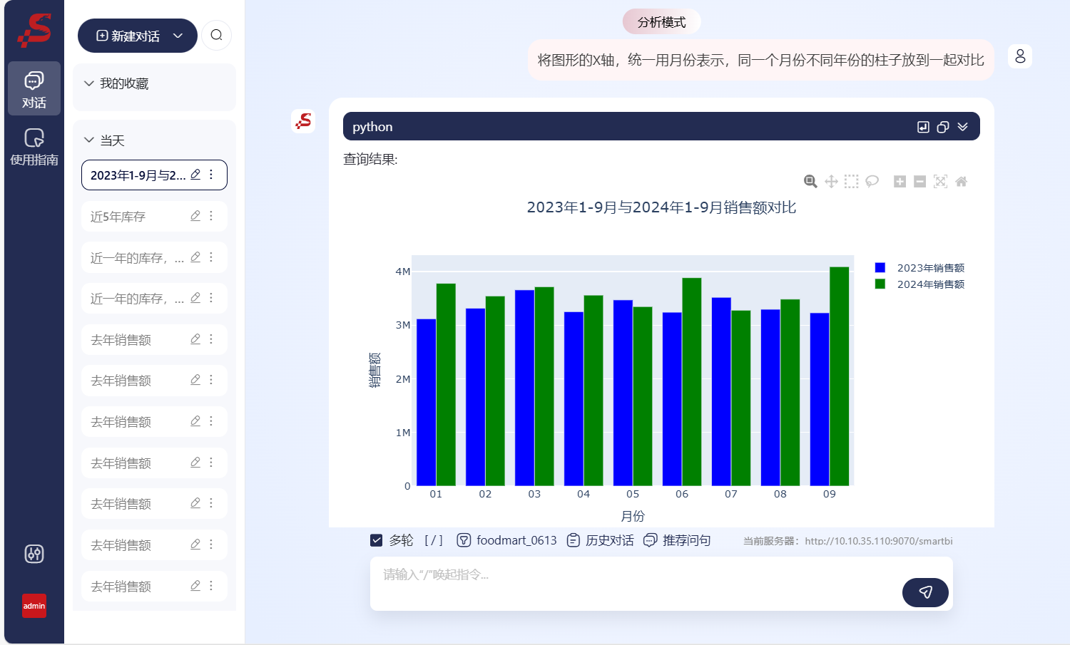Open 历史对话 history

tap(600, 540)
